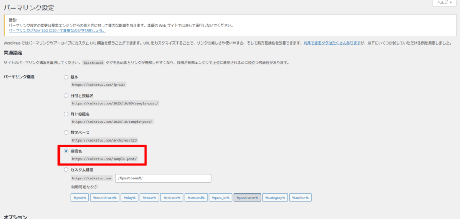Select the 数字ベース radio button
Screen dimensions: 460x219
click(x=66, y=133)
